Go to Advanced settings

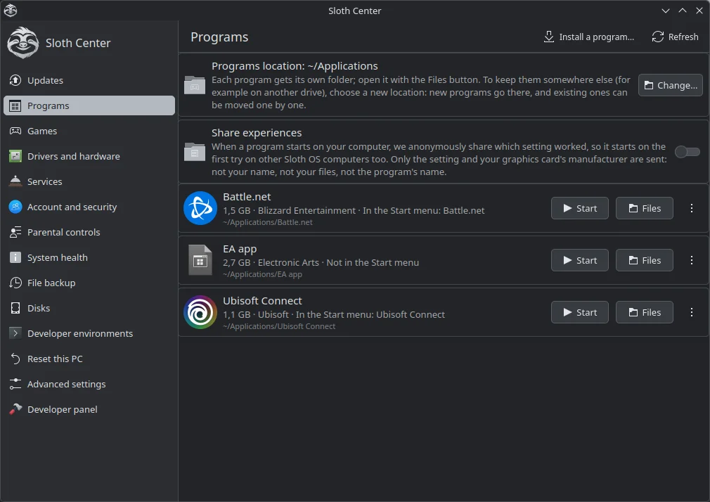pos(89,384)
